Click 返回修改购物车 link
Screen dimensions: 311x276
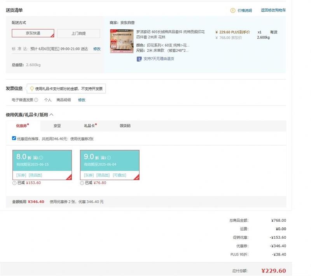273,10
